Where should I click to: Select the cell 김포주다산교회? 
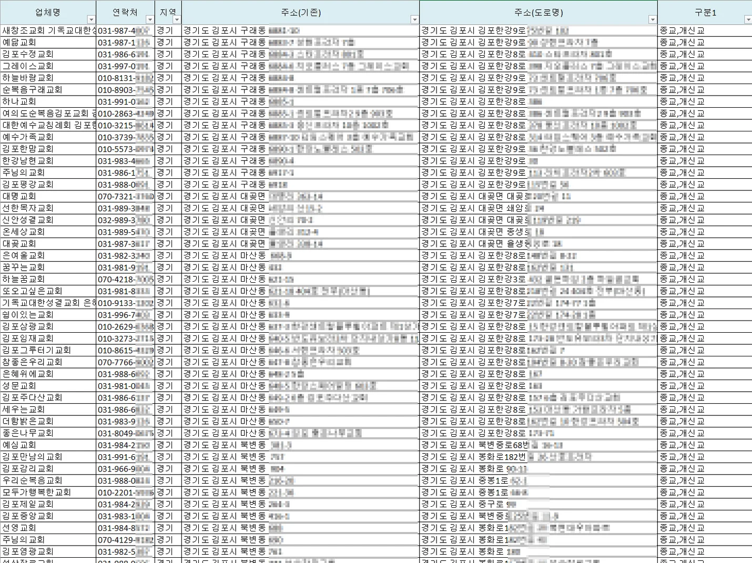click(x=48, y=397)
